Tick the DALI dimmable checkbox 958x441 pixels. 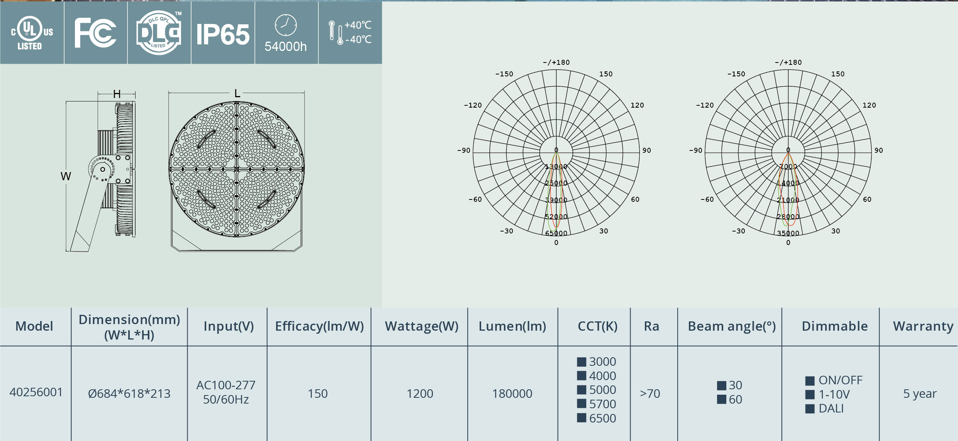click(x=810, y=409)
